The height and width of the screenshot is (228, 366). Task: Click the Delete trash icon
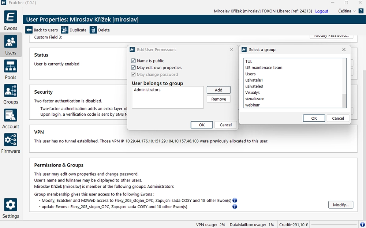click(94, 30)
